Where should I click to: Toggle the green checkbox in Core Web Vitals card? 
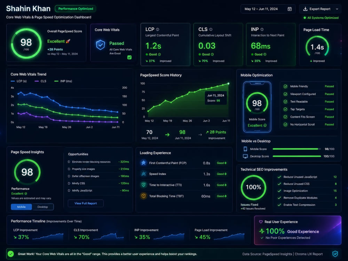click(x=129, y=57)
